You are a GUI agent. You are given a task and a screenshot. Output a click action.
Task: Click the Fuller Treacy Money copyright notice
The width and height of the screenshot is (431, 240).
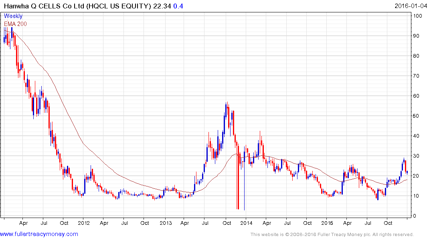tap(332, 234)
